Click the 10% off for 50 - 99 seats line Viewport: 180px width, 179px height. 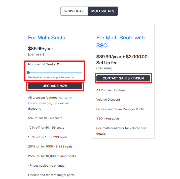[x=46, y=128]
